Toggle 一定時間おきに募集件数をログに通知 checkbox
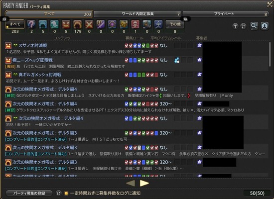274x199 pixels. point(66,193)
